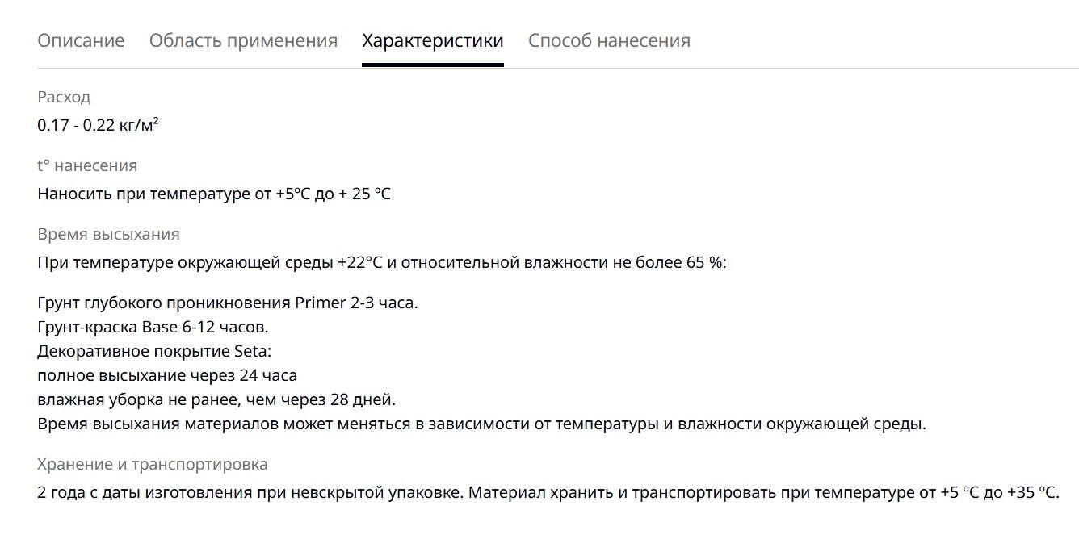
Task: Click the application temperature +5°C to +25°C text
Action: coord(214,194)
